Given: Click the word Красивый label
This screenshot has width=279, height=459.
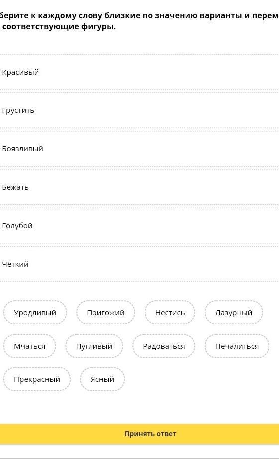Looking at the screenshot, I should point(20,72).
